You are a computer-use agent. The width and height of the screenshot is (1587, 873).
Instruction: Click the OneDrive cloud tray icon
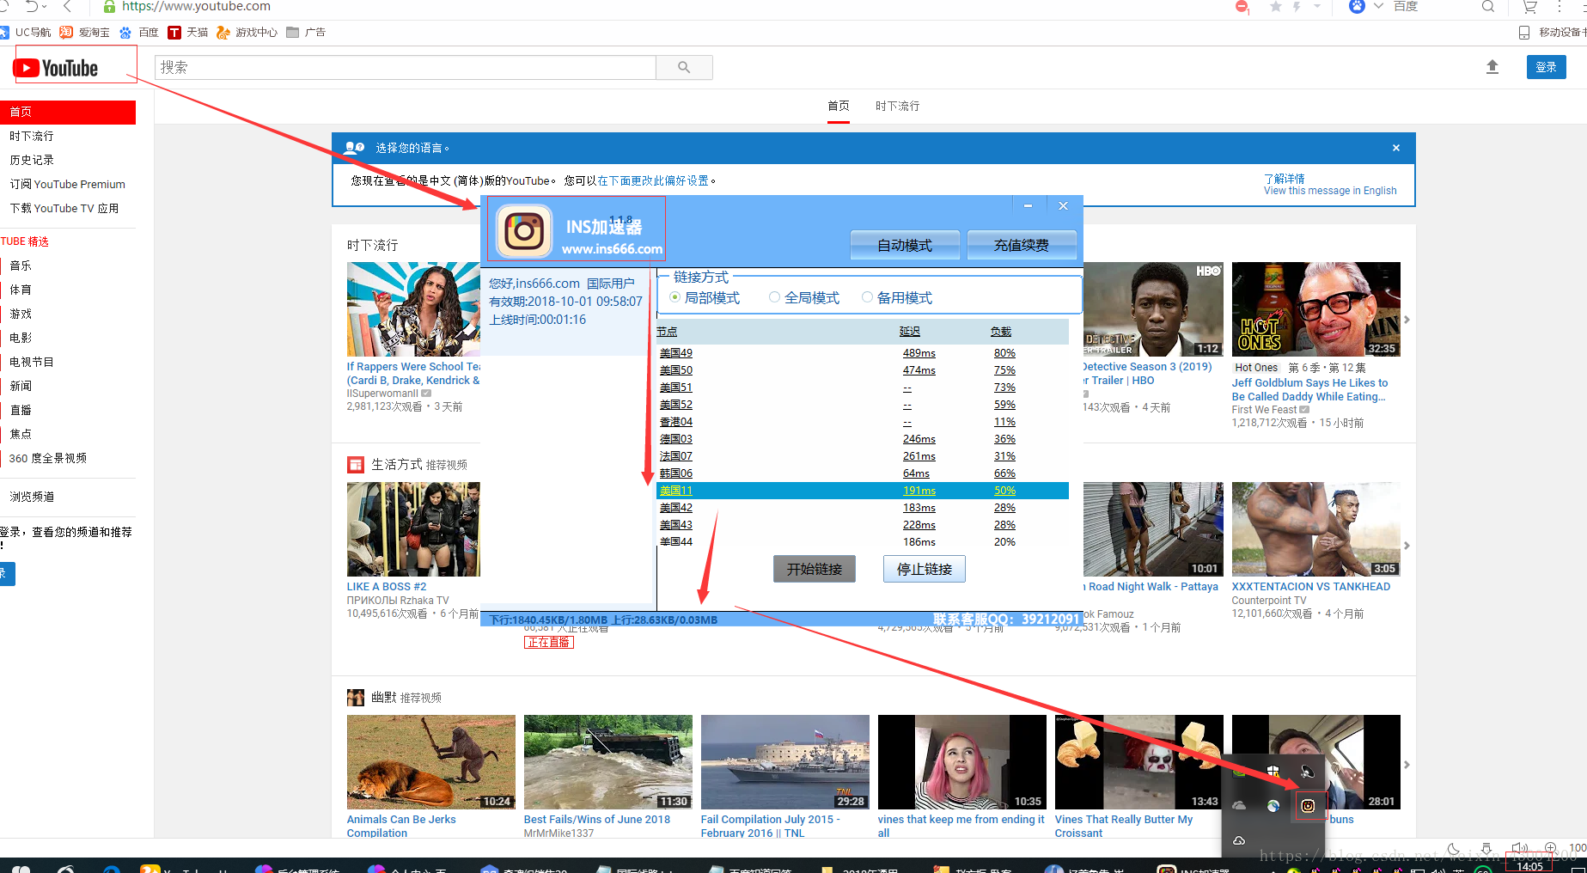[1239, 806]
